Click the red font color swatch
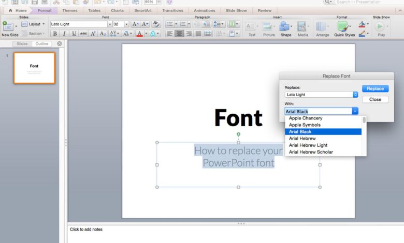Image resolution: width=404 pixels, height=243 pixels. coord(139,34)
